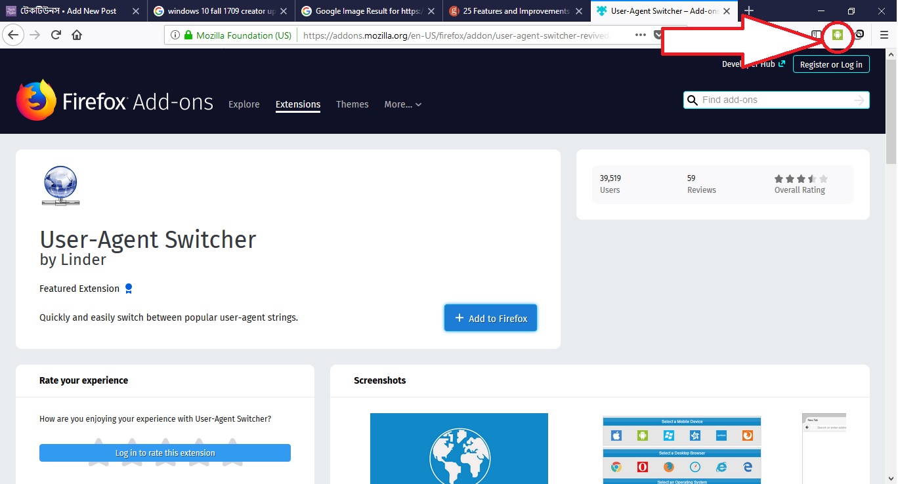The width and height of the screenshot is (898, 484).
Task: Click the green Android extension toolbar icon
Action: coord(837,35)
